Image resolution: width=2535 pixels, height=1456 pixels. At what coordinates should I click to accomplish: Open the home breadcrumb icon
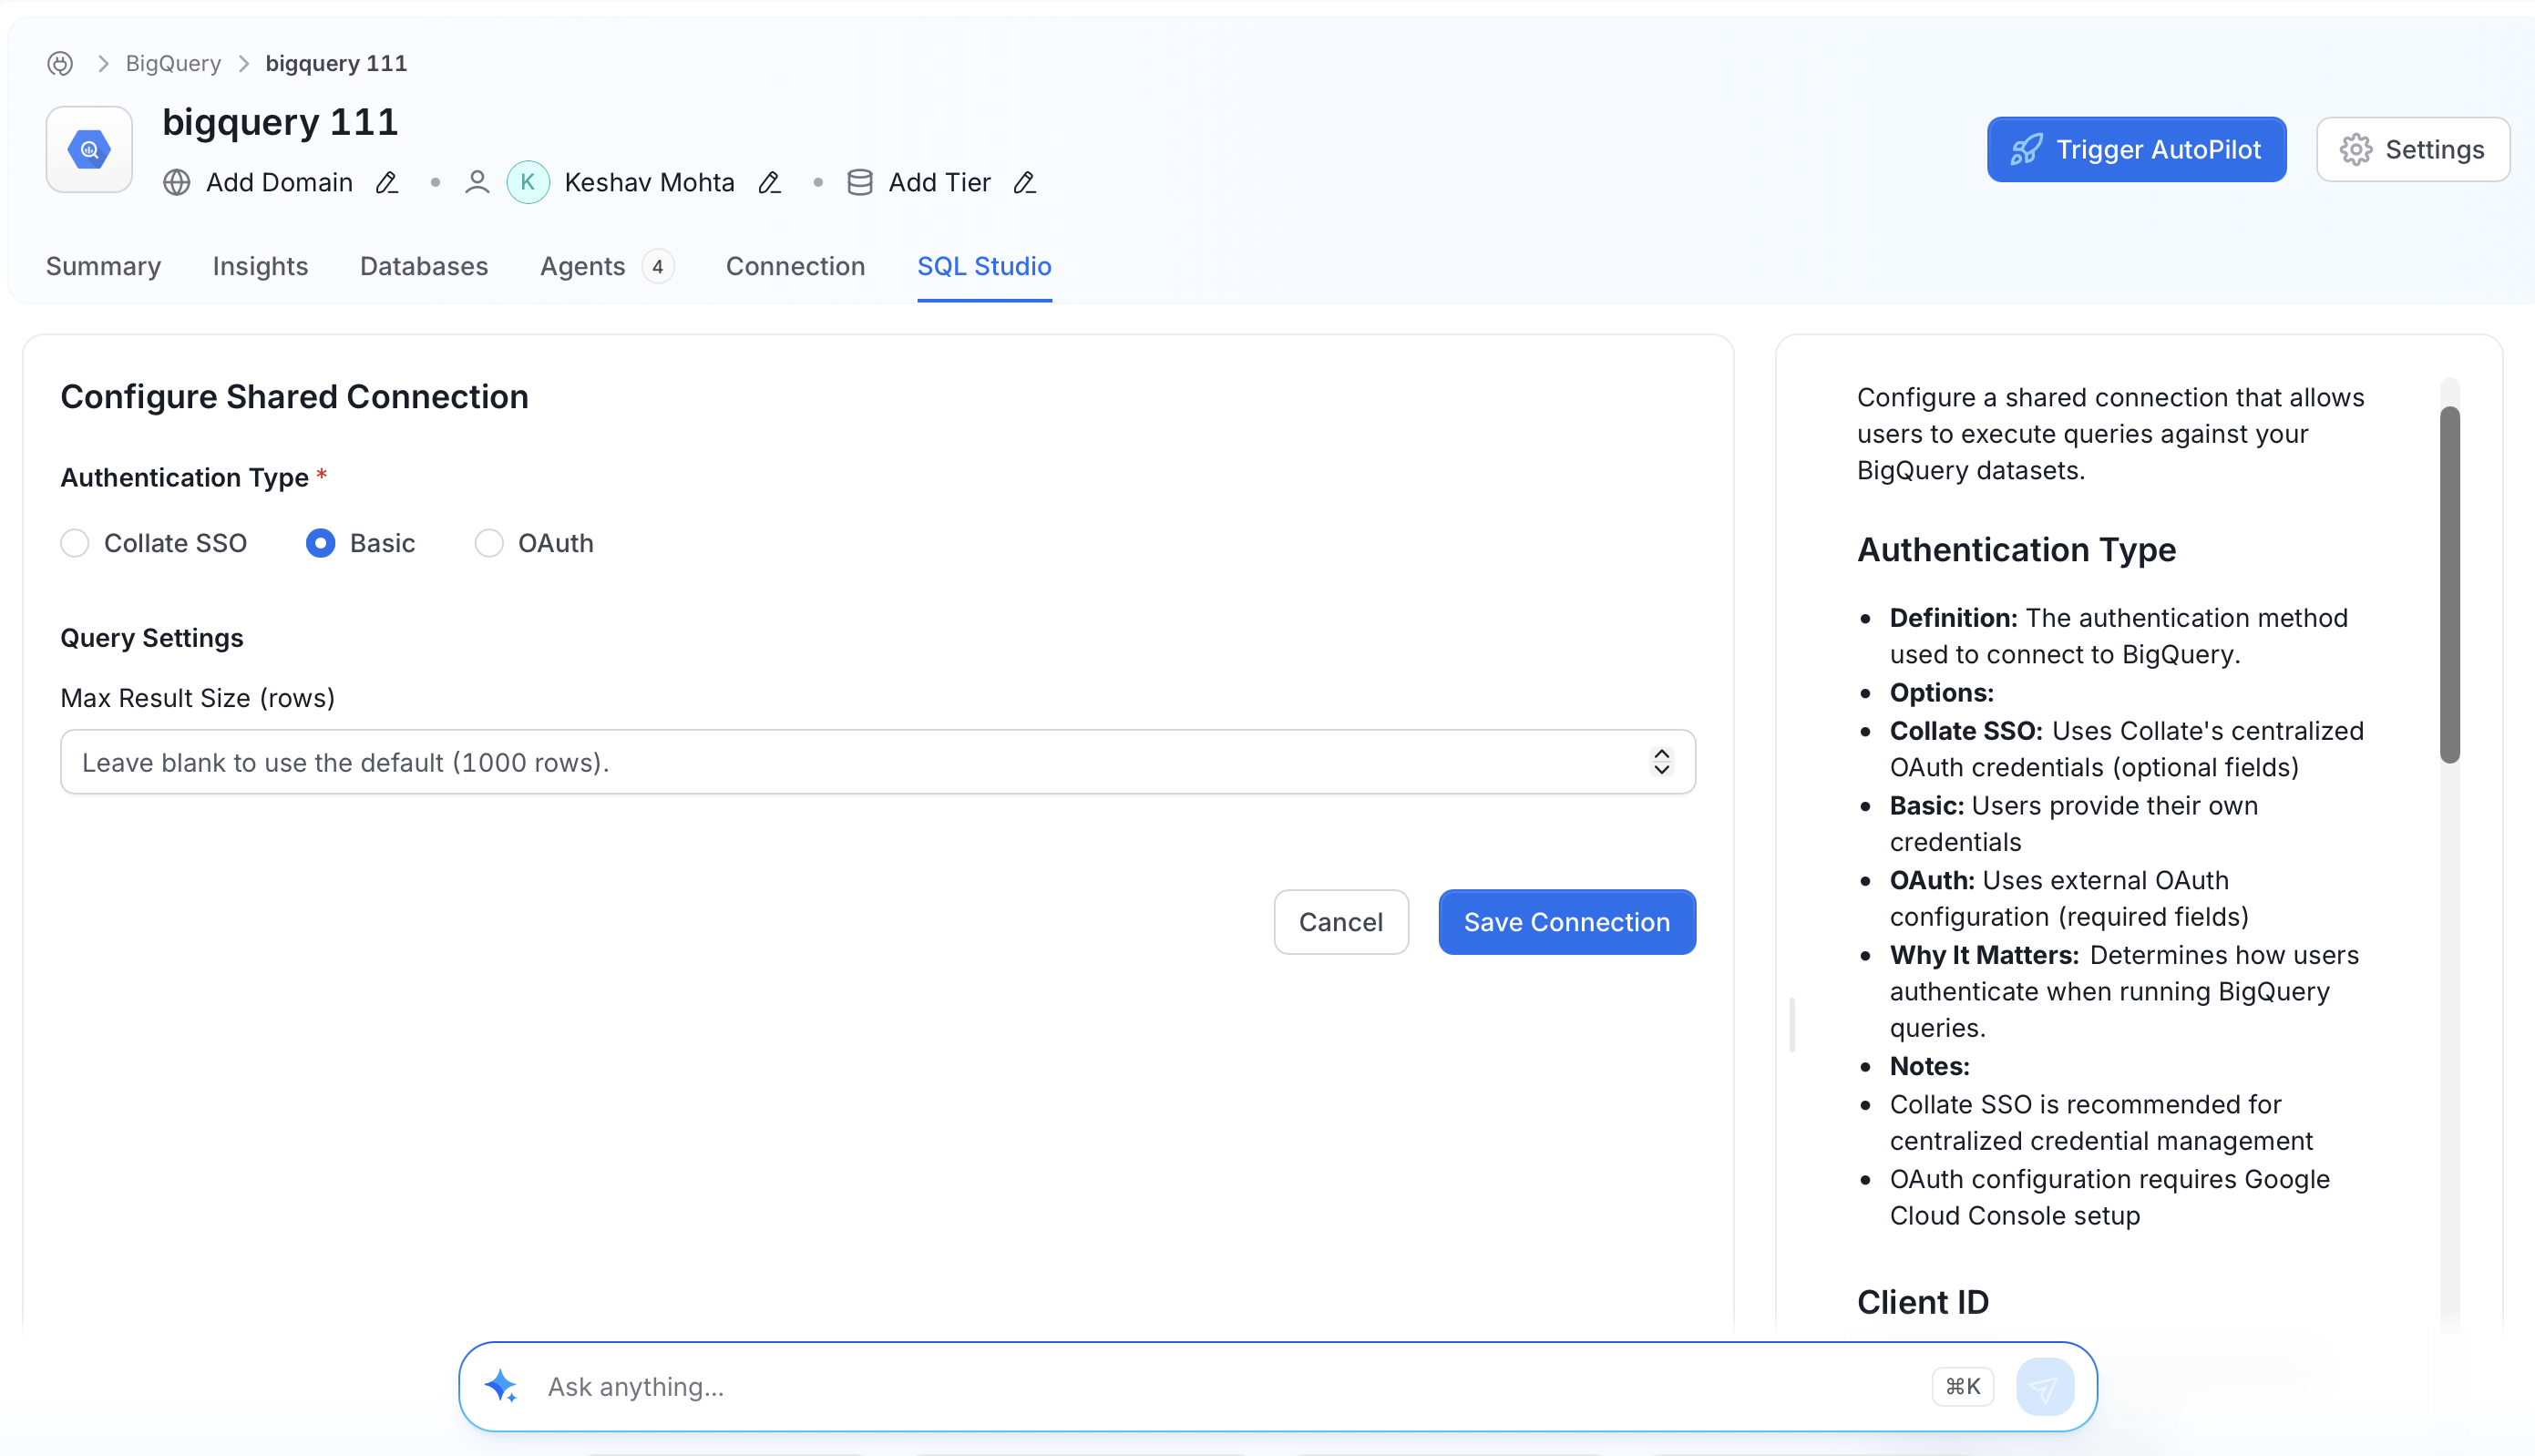pos(60,64)
